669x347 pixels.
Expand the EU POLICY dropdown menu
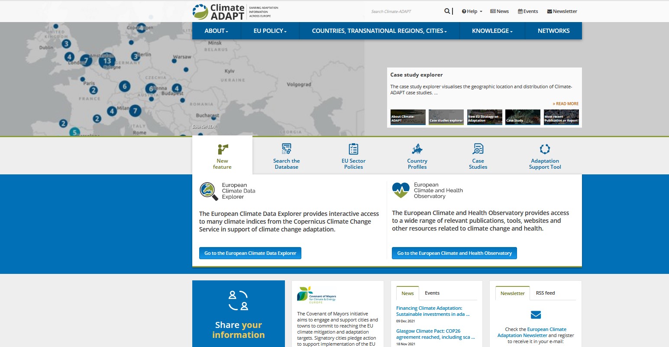(x=270, y=31)
